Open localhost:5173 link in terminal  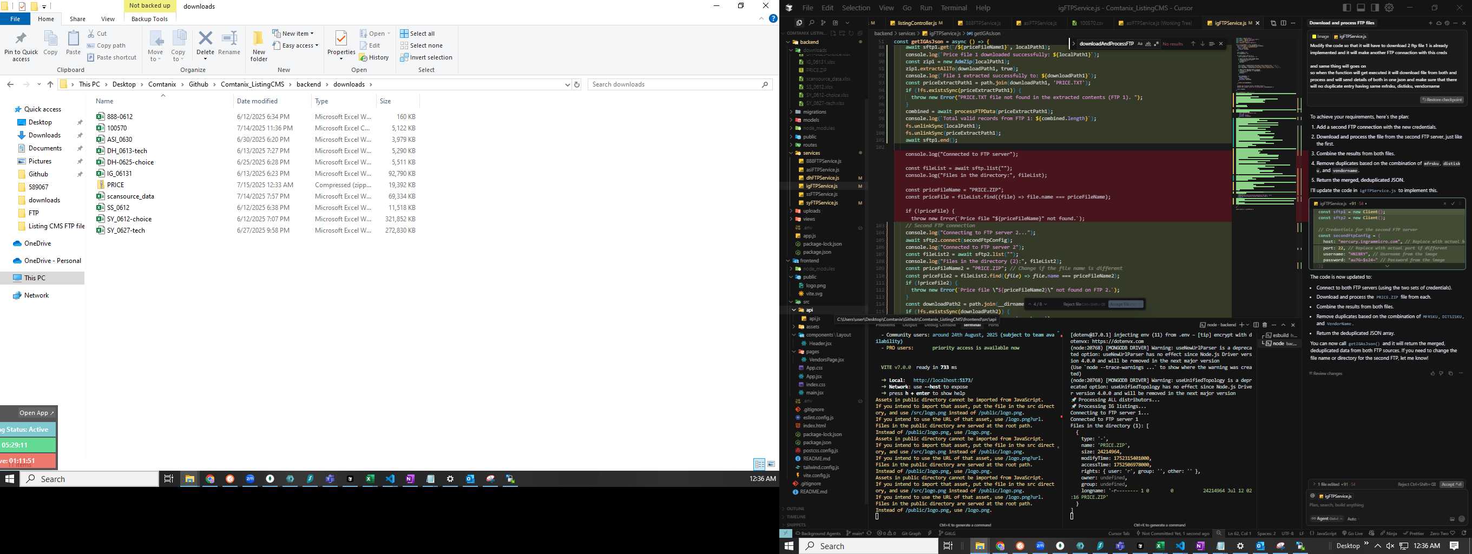(943, 380)
